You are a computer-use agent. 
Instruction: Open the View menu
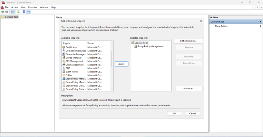point(23,7)
